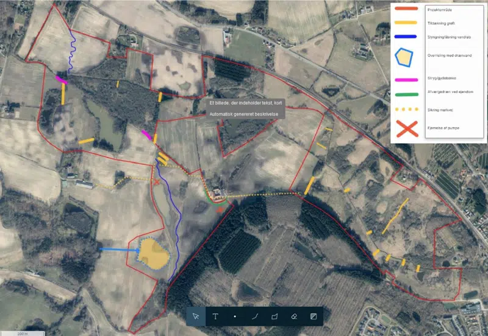Click the dark blue legend line swatch
488x336 pixels.
pos(406,37)
